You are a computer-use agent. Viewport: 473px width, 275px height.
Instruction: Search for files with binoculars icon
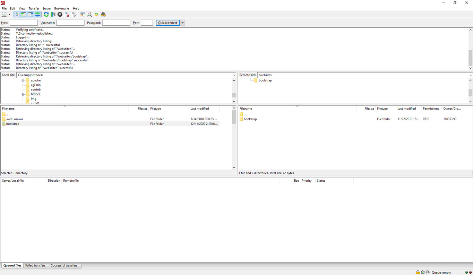(x=103, y=15)
